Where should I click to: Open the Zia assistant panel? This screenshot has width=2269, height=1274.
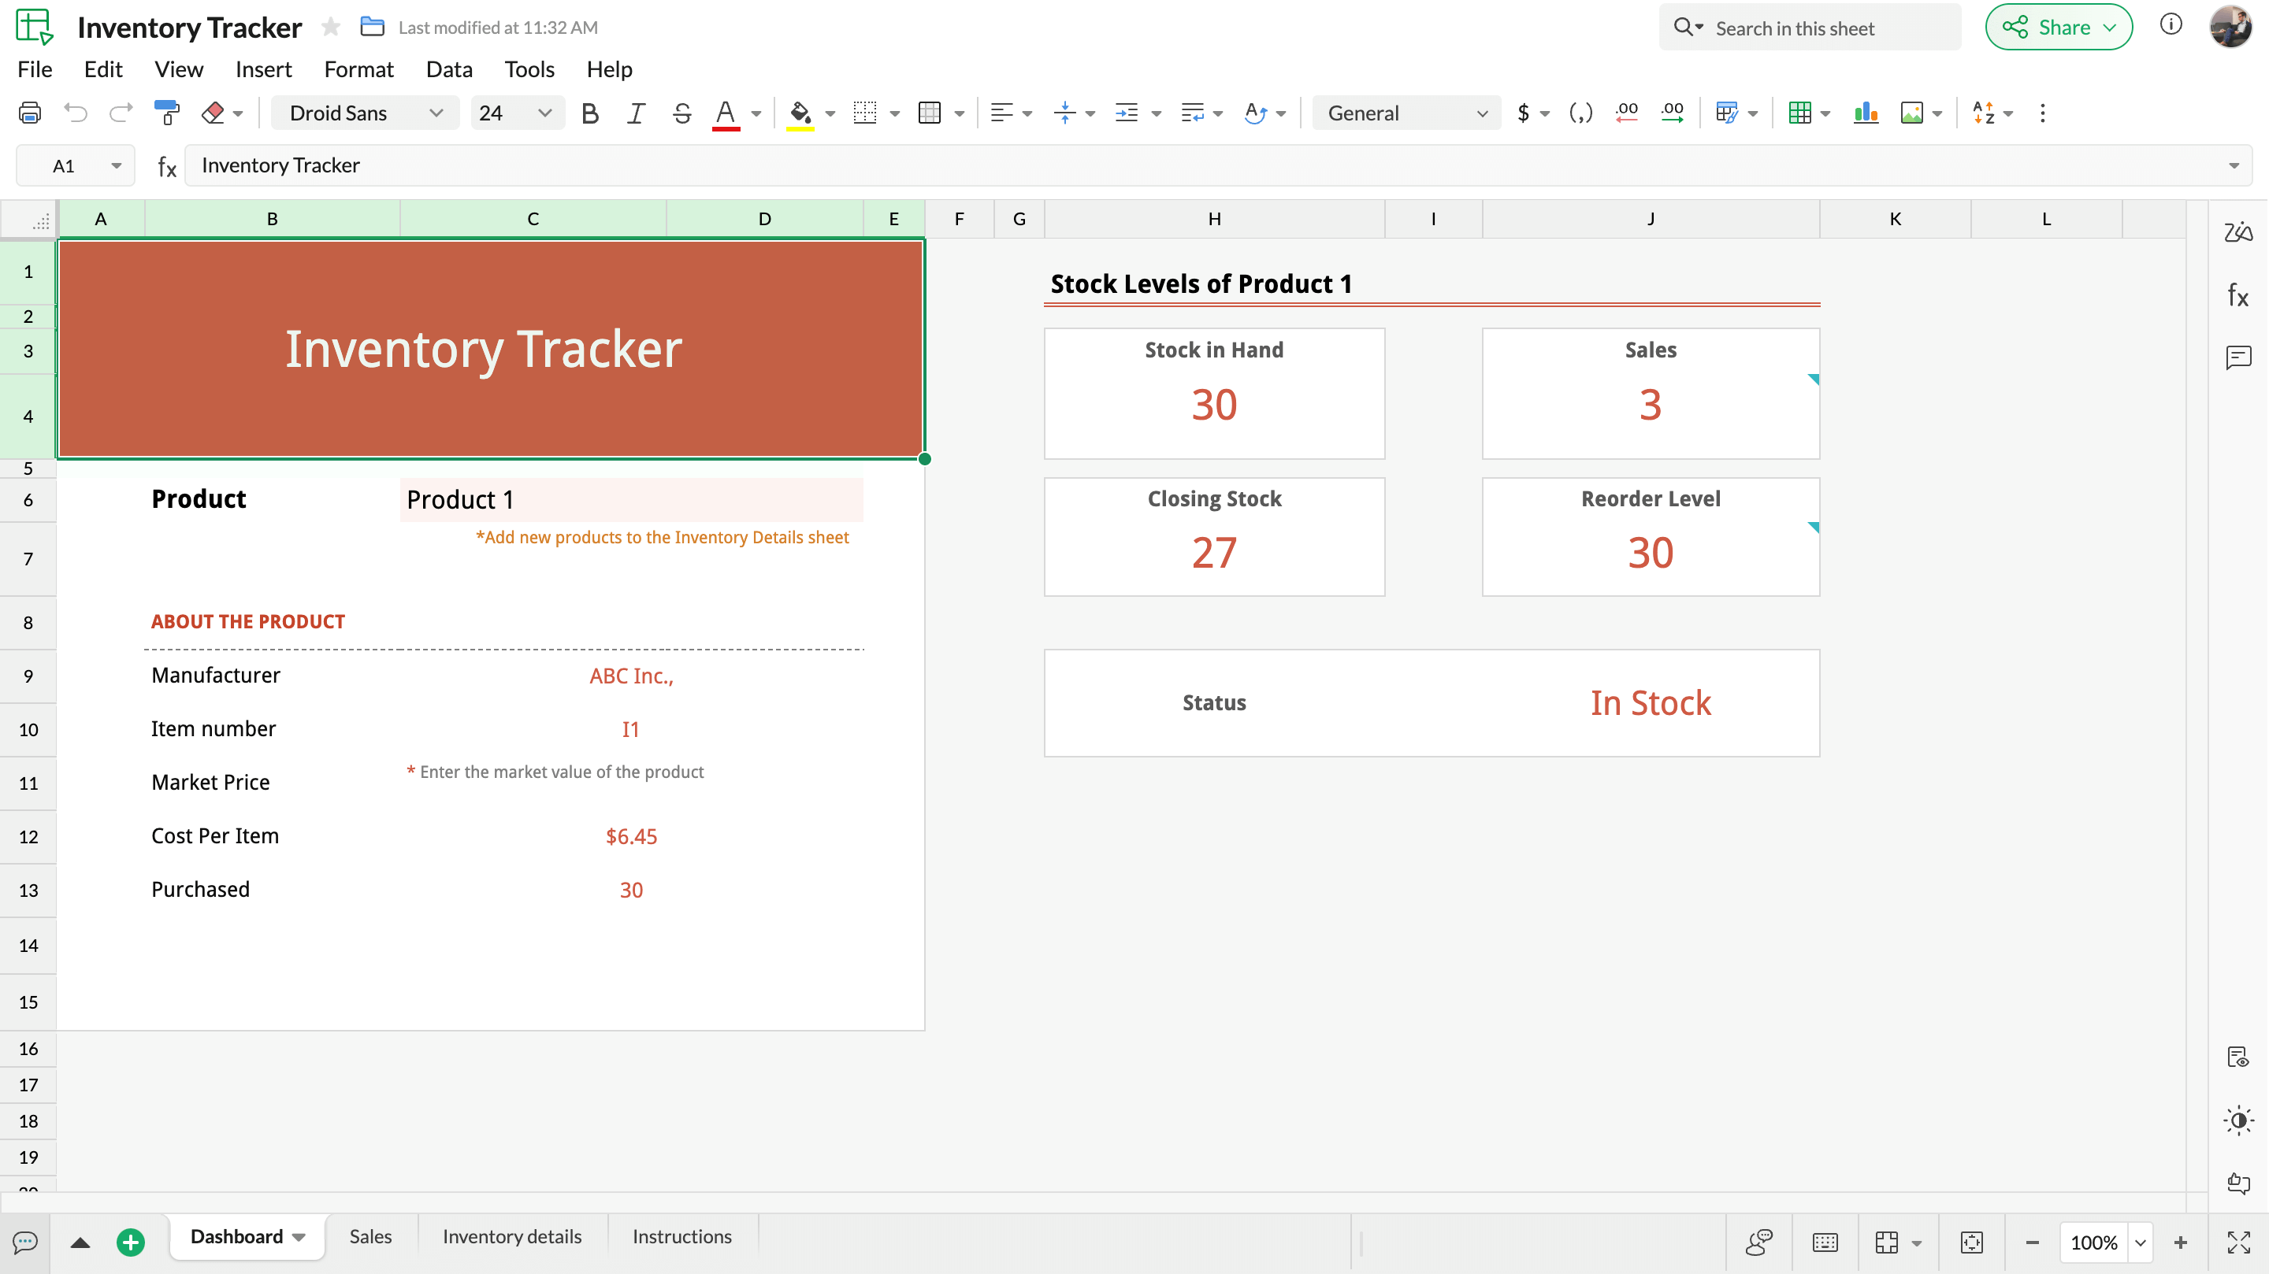[2237, 232]
